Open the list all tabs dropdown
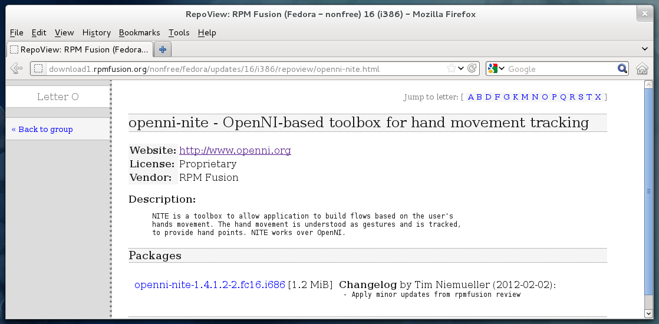Screen dimensions: 659x324 645,49
